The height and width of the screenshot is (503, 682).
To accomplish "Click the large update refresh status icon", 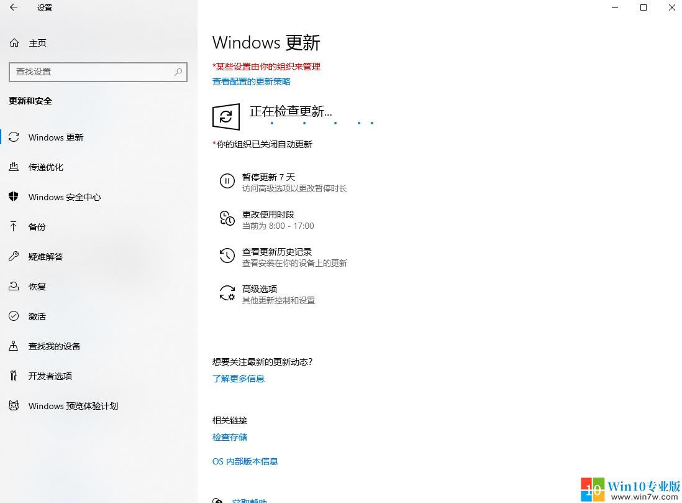I will 225,117.
